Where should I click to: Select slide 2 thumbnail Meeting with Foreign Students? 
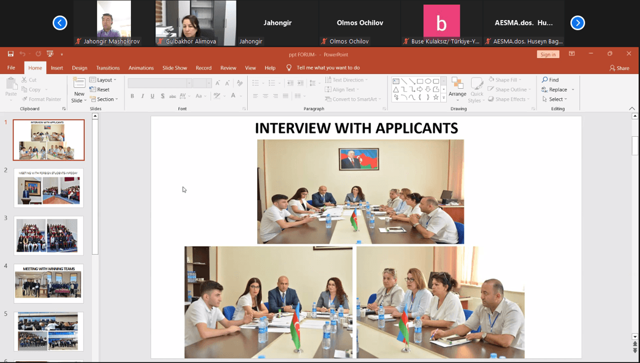point(49,188)
